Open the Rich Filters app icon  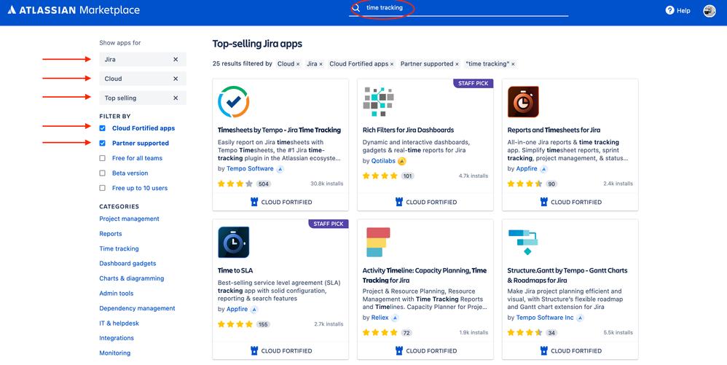[378, 101]
